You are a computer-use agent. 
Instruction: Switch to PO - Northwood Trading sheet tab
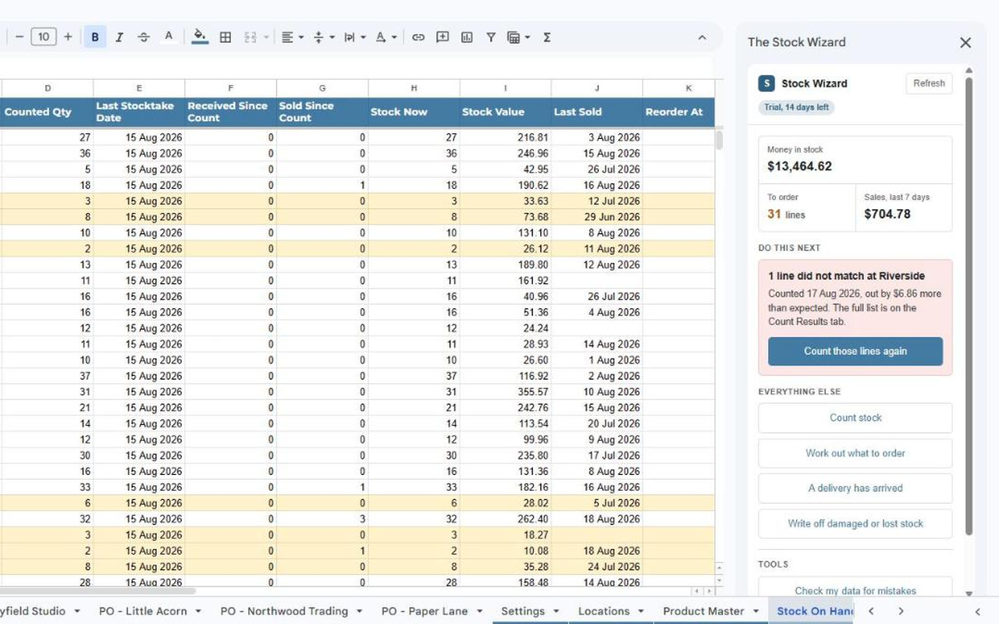click(284, 611)
